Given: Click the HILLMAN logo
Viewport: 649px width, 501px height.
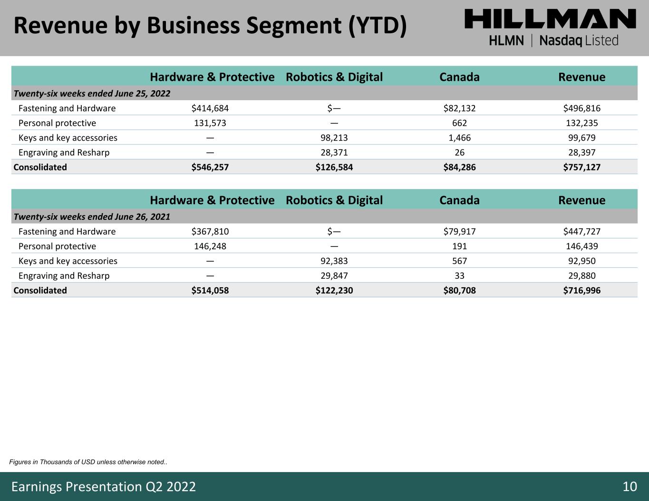Looking at the screenshot, I should coord(550,19).
